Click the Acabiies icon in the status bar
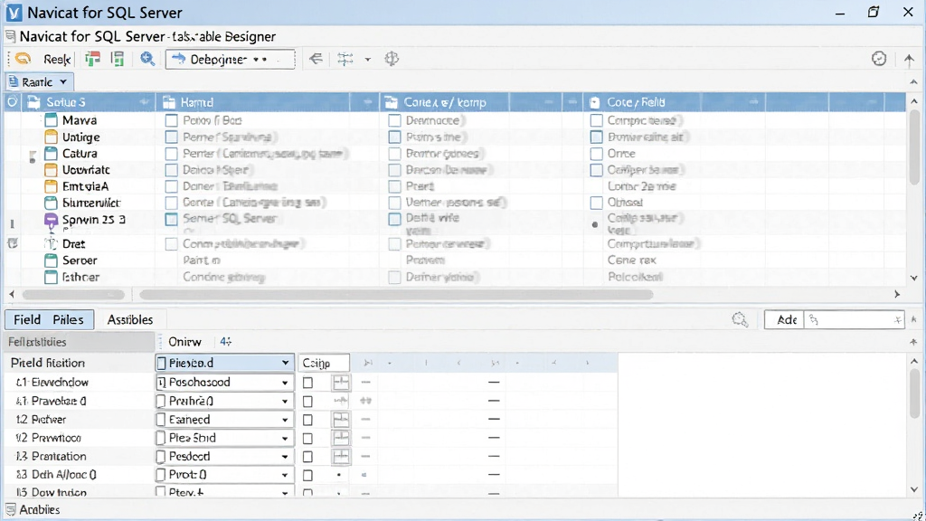This screenshot has height=521, width=926. click(x=10, y=509)
